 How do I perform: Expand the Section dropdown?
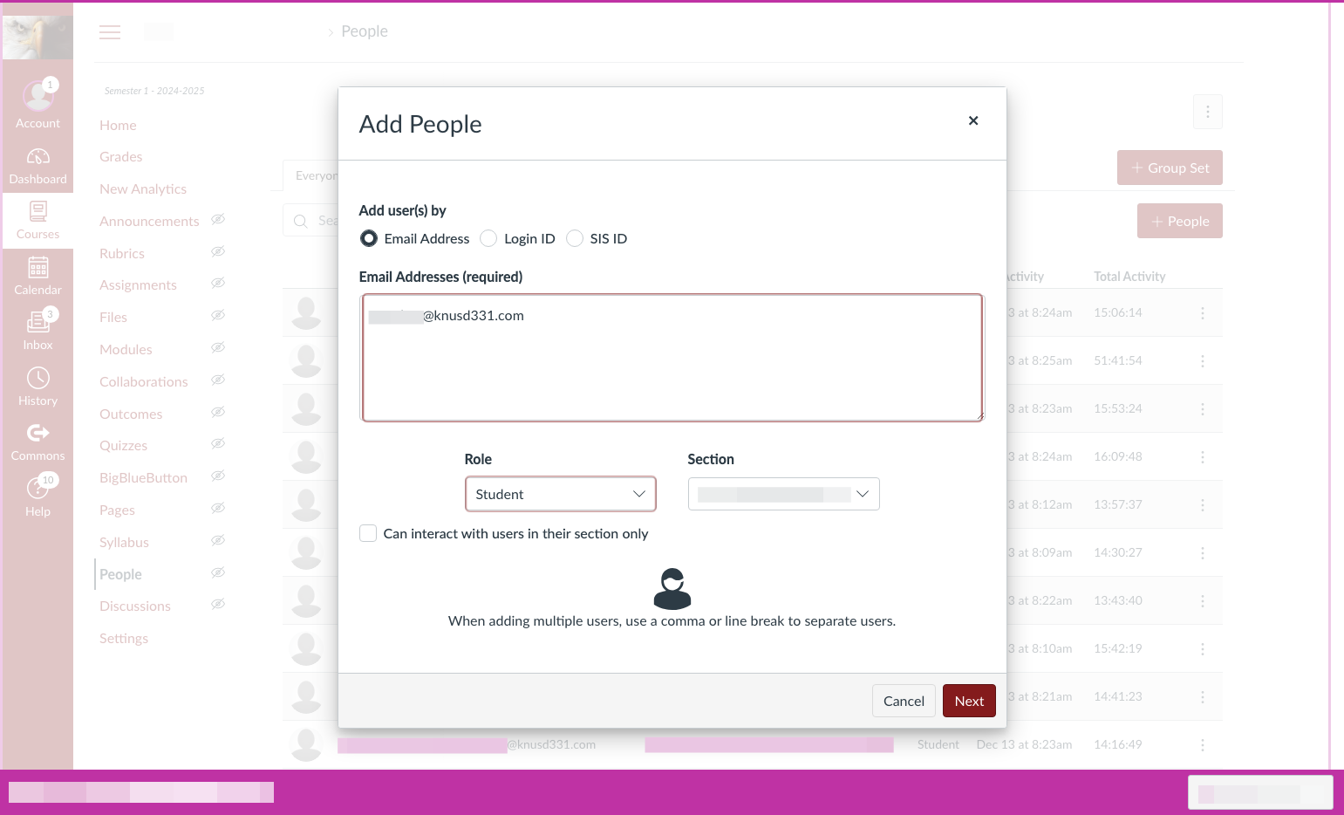[783, 494]
